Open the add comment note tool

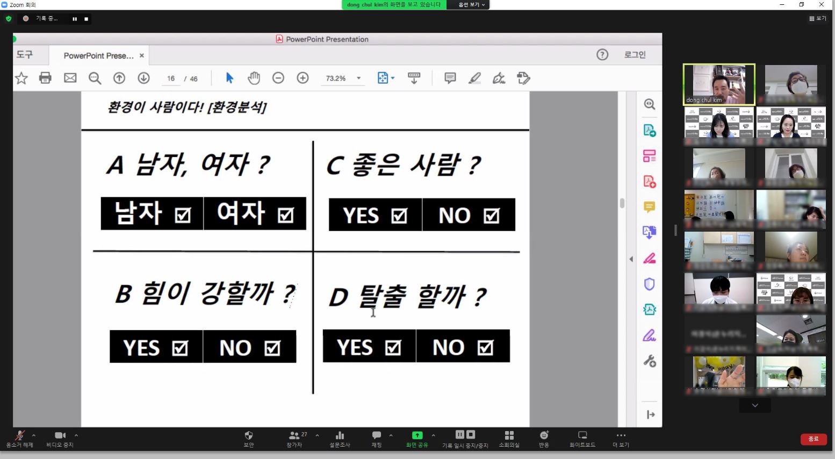point(450,78)
